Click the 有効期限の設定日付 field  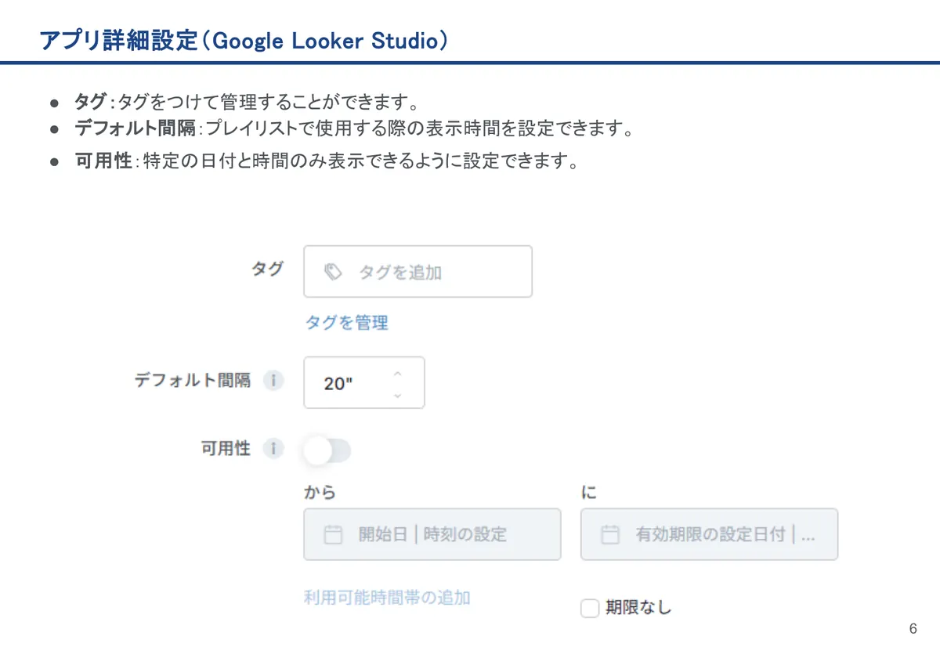(709, 534)
